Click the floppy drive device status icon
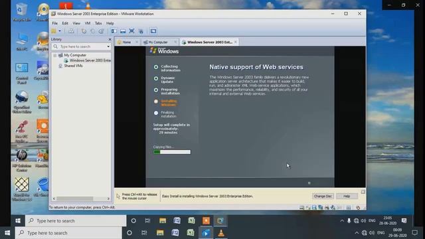This screenshot has height=239, width=425. 314,208
